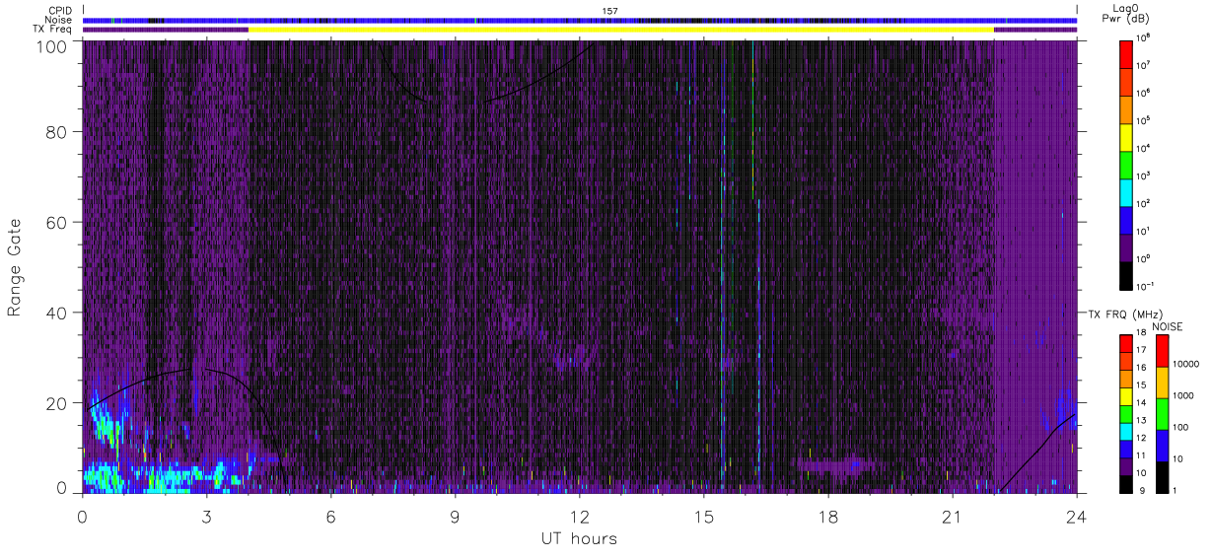Click the 'TX Freq' row label
Image resolution: width=1211 pixels, height=559 pixels.
coord(53,30)
